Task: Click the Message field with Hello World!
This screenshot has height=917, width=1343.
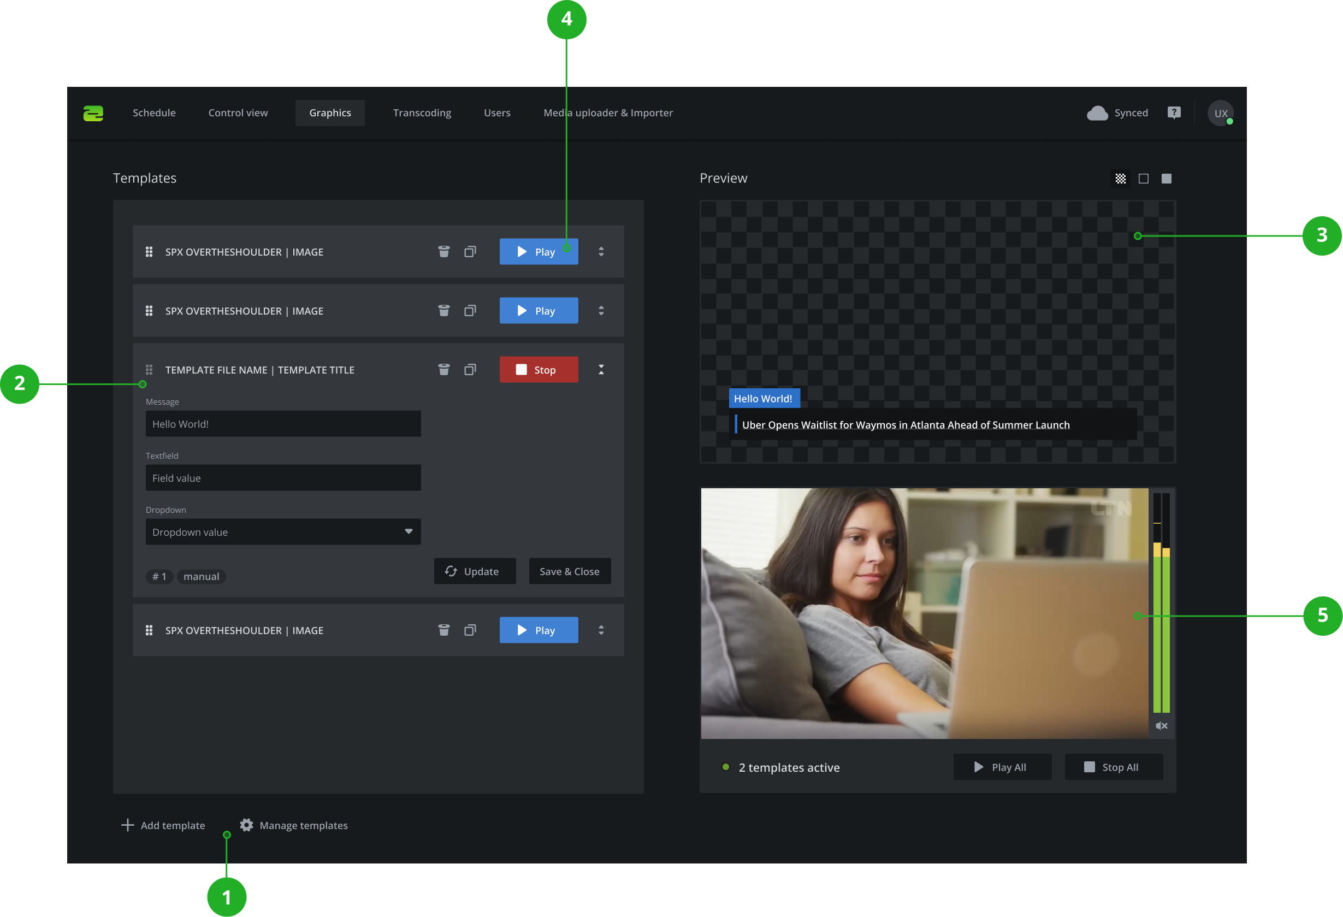Action: [283, 423]
